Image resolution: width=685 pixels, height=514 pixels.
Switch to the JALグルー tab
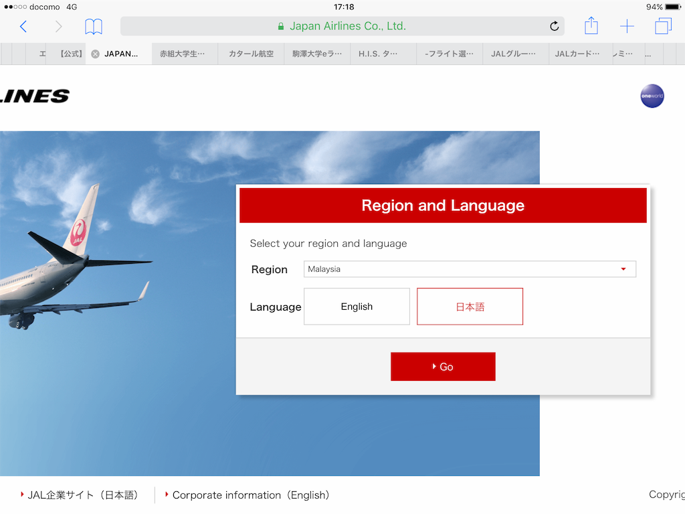pyautogui.click(x=516, y=54)
